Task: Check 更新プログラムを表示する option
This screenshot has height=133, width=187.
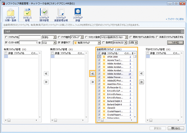Action: pyautogui.click(x=131, y=37)
